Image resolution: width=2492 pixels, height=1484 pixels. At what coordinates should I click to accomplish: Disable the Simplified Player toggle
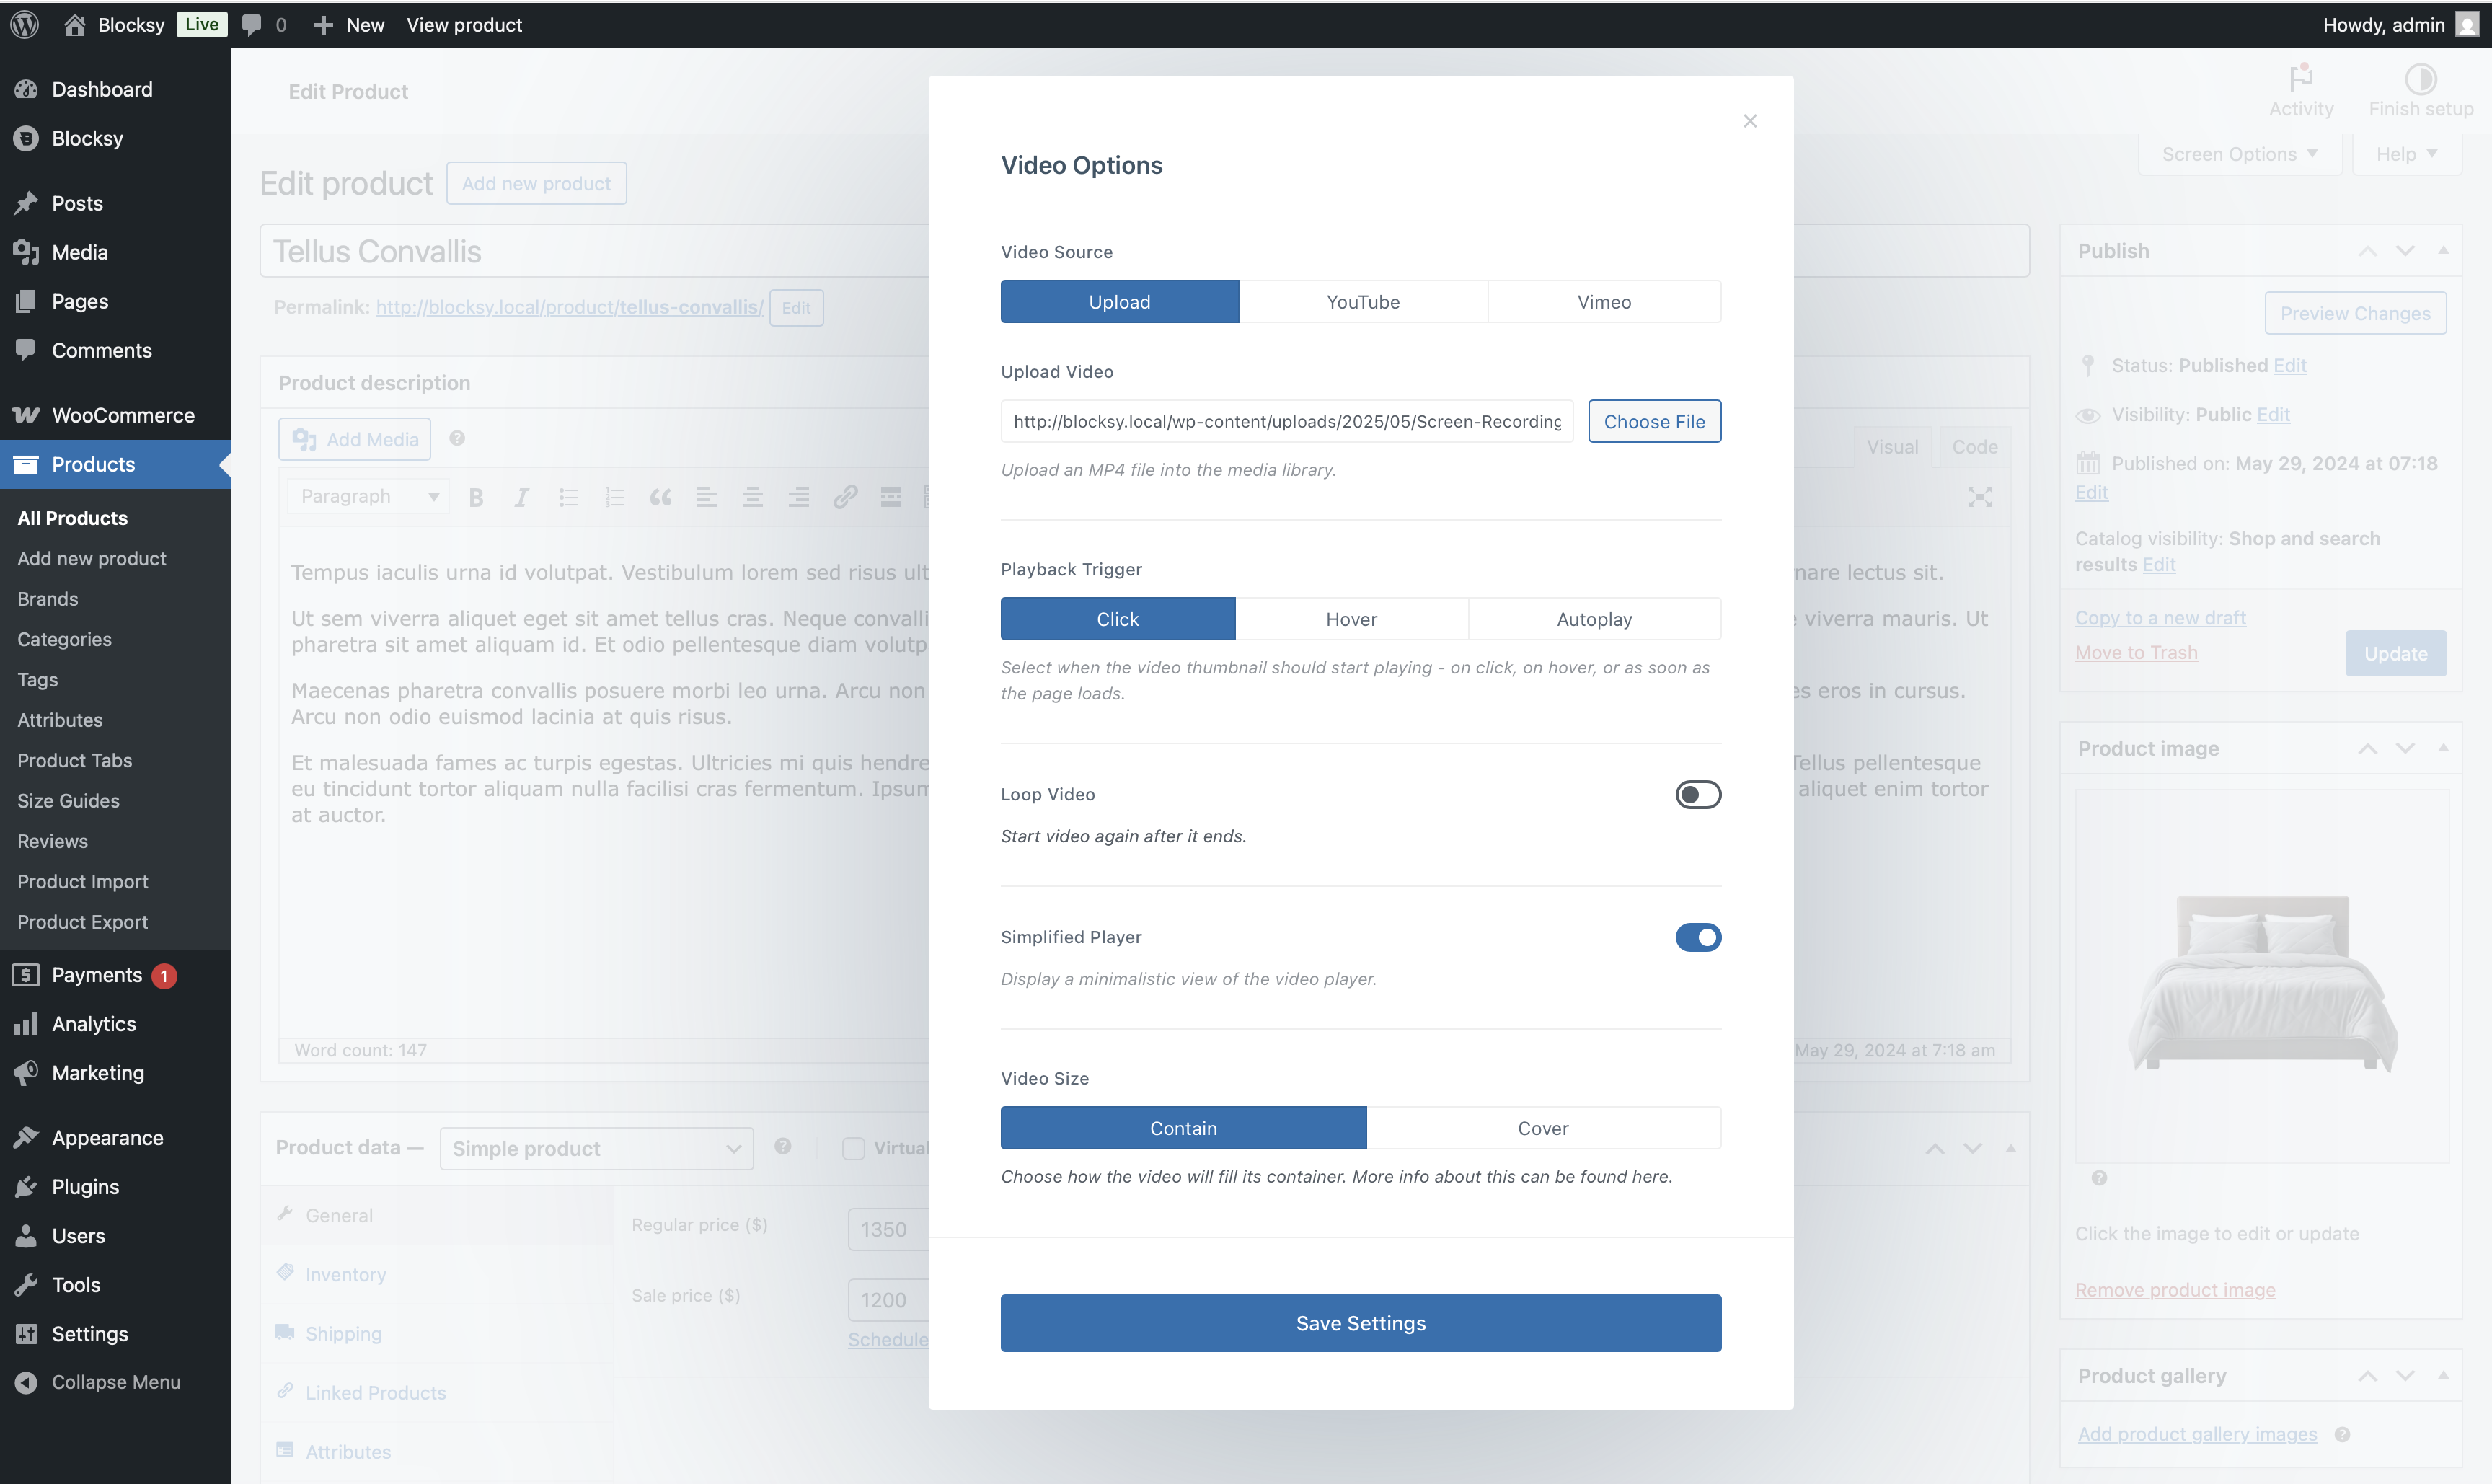click(1698, 938)
